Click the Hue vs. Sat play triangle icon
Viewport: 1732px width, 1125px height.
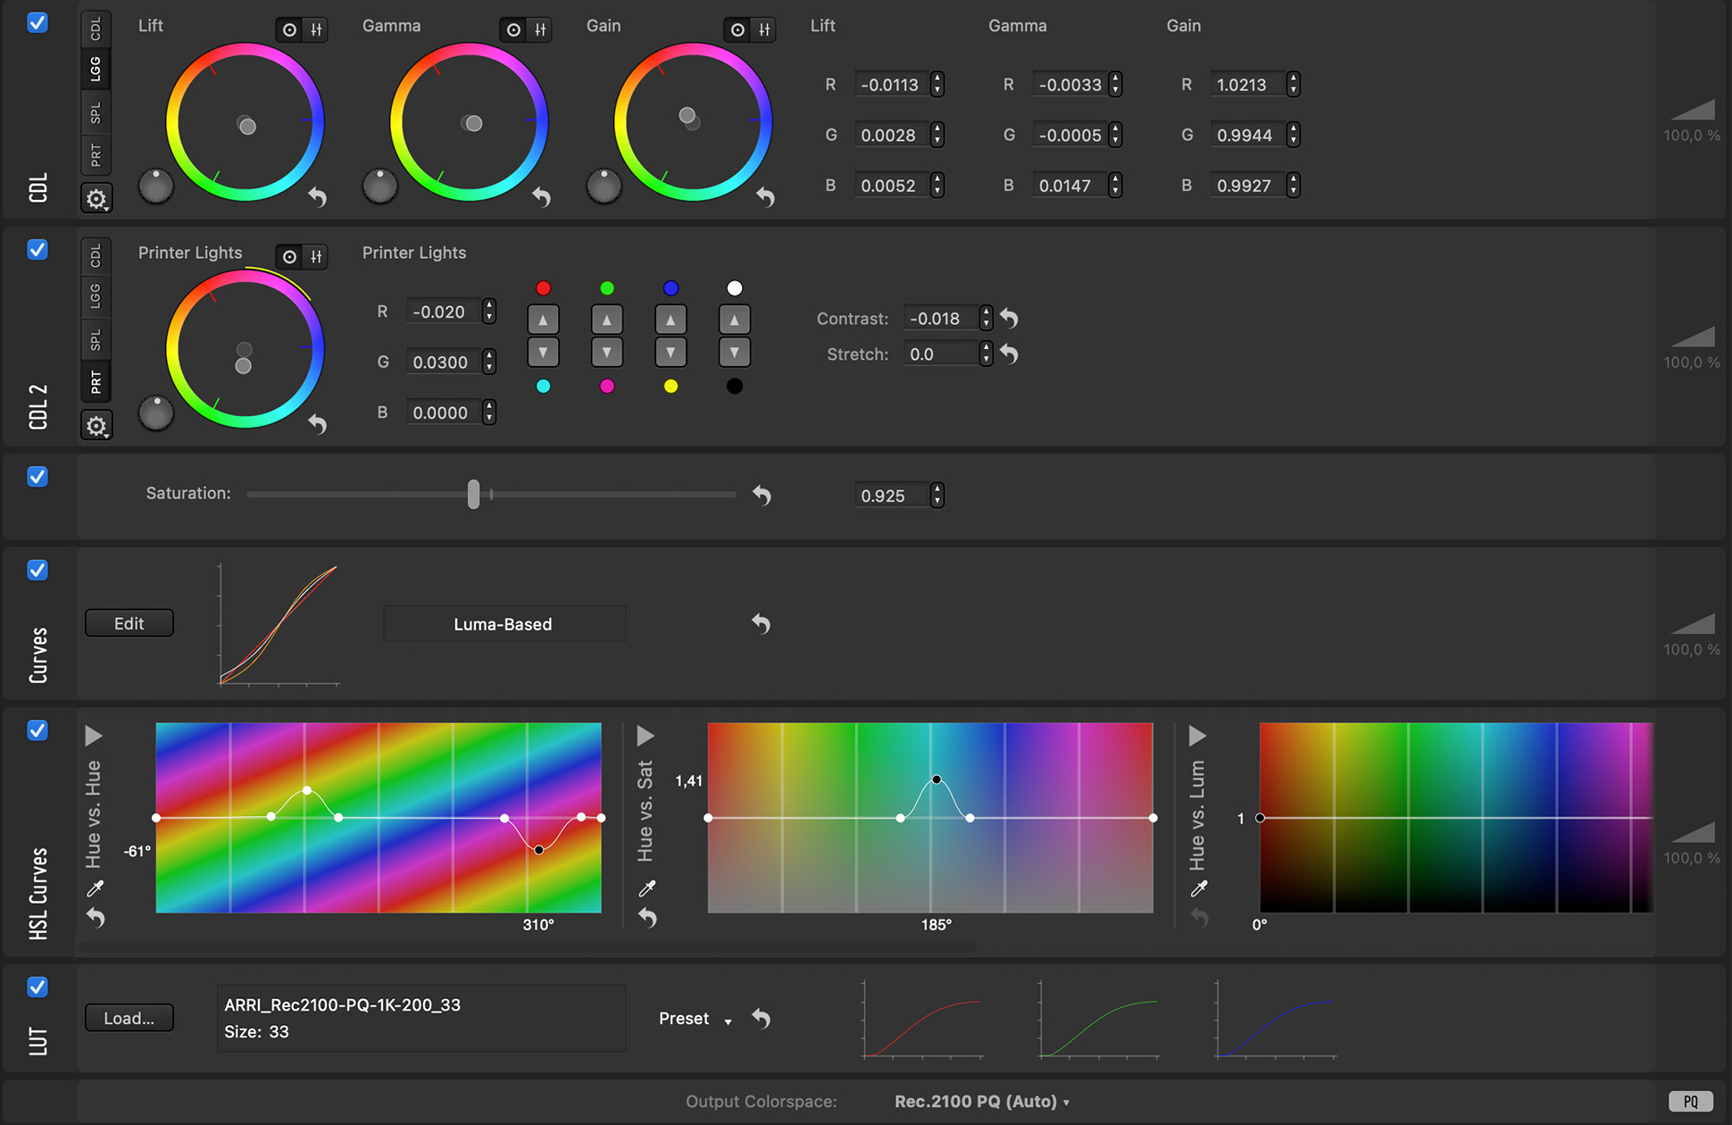point(645,734)
